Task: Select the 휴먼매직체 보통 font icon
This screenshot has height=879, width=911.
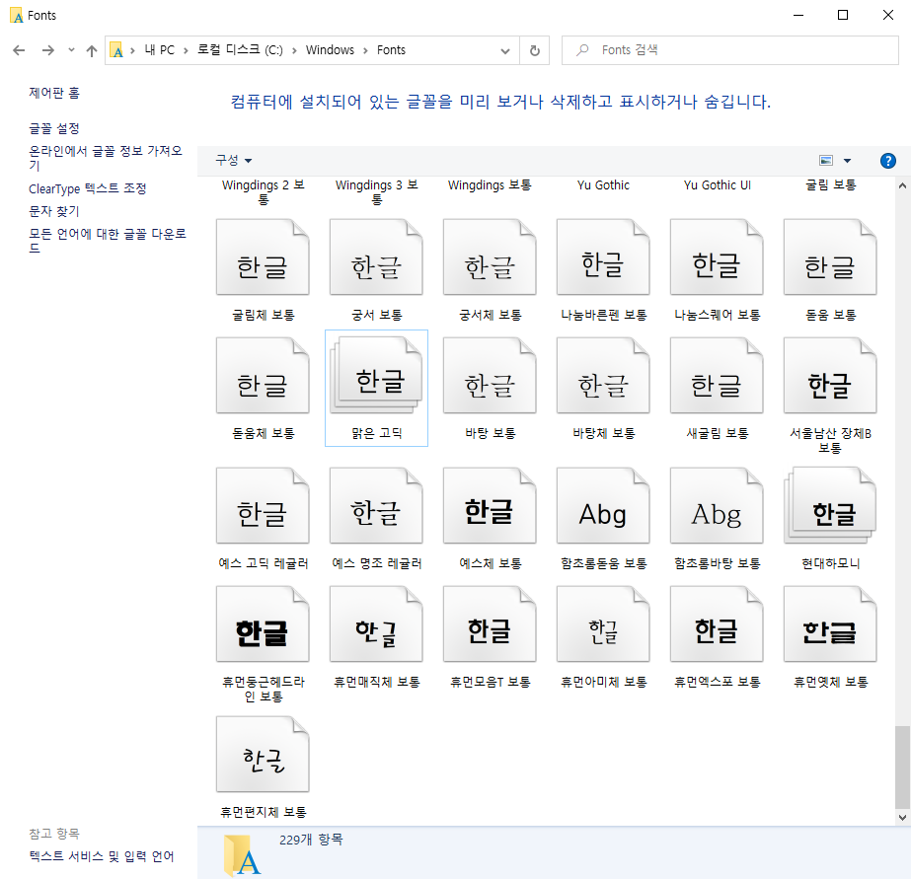Action: 376,624
